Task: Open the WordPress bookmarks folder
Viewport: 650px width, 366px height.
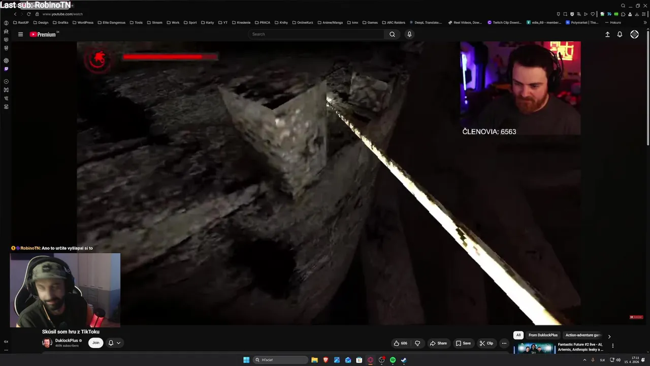Action: (x=83, y=23)
